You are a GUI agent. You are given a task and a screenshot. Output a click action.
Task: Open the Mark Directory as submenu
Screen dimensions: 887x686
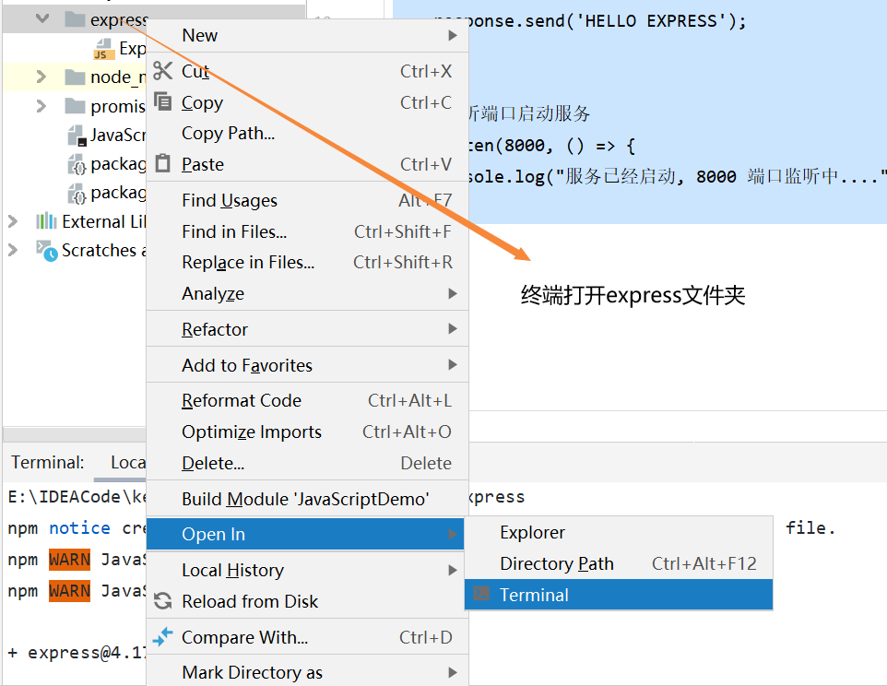307,672
